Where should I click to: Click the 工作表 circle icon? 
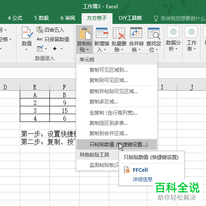(191, 32)
